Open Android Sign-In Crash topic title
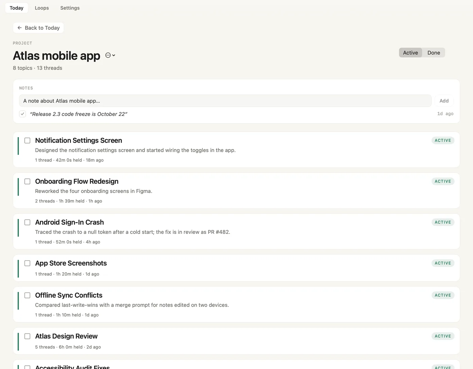Screen dimensions: 473x369 [x=69, y=222]
